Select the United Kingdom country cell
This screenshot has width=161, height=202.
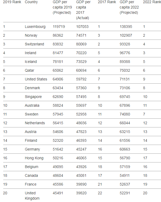32,196
